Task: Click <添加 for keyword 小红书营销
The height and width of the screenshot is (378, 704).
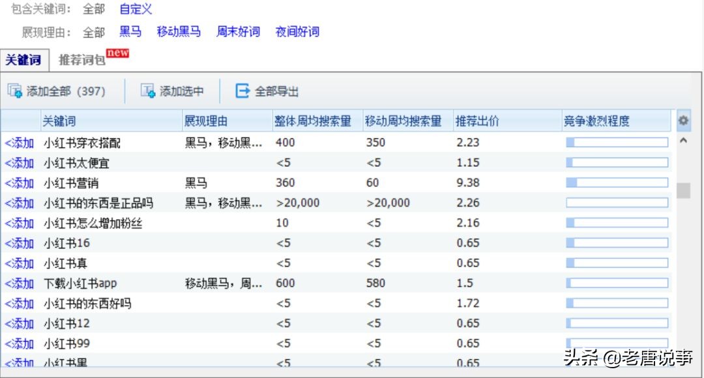Action: click(20, 182)
